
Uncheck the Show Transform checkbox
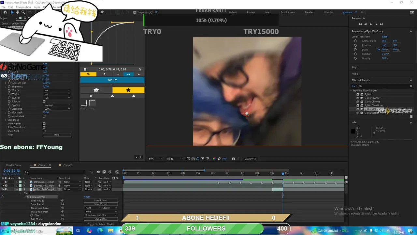pos(44,127)
